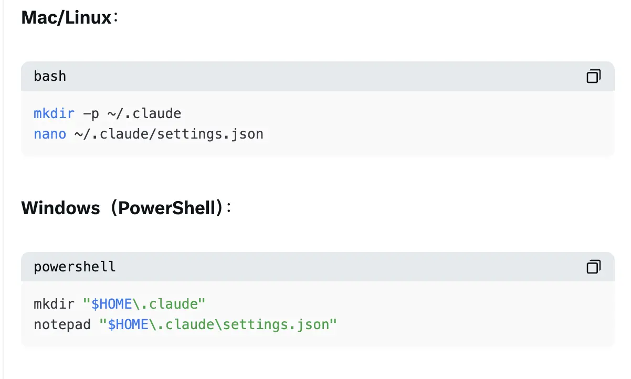Click the "$HOME\.claude" string on the mkdir line

pyautogui.click(x=144, y=304)
